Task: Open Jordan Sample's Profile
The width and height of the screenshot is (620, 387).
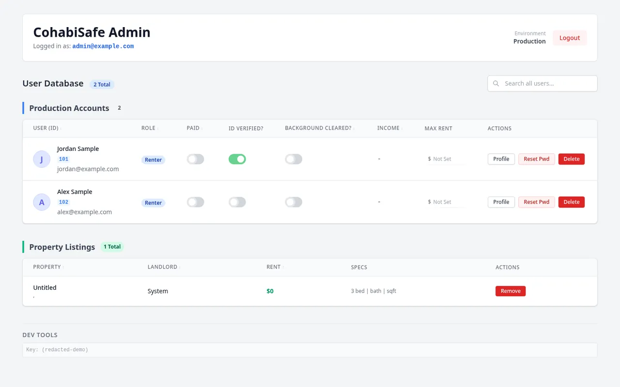Action: pos(501,159)
